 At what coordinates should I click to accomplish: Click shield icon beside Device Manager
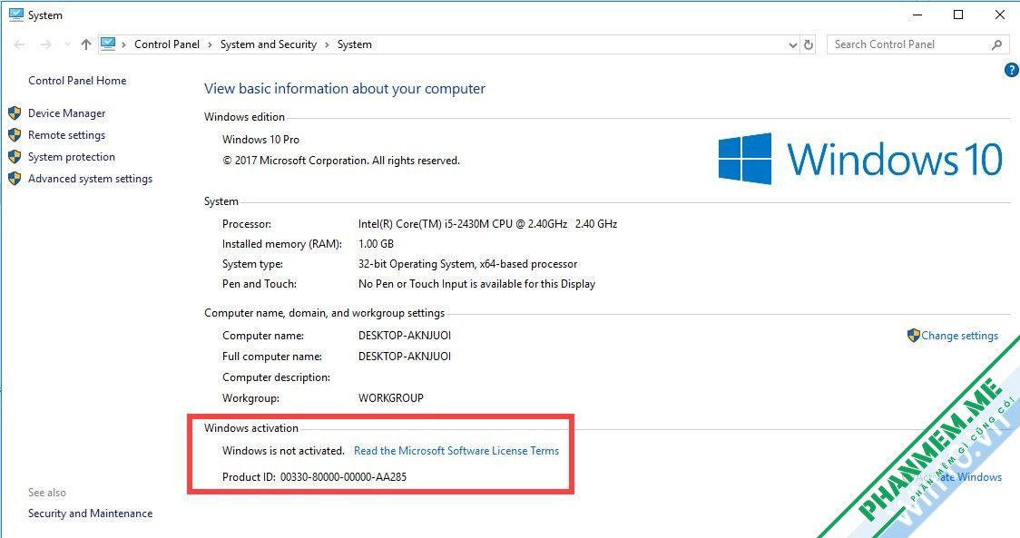coord(15,113)
